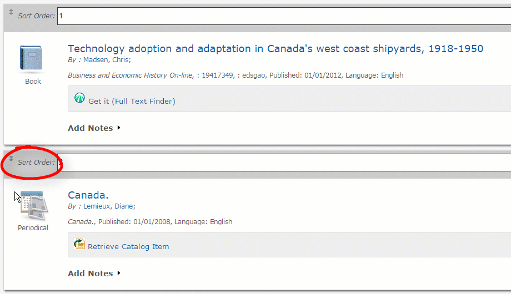Click Retrieve Catalog Item link
Screen dimensions: 511x294
pyautogui.click(x=128, y=246)
